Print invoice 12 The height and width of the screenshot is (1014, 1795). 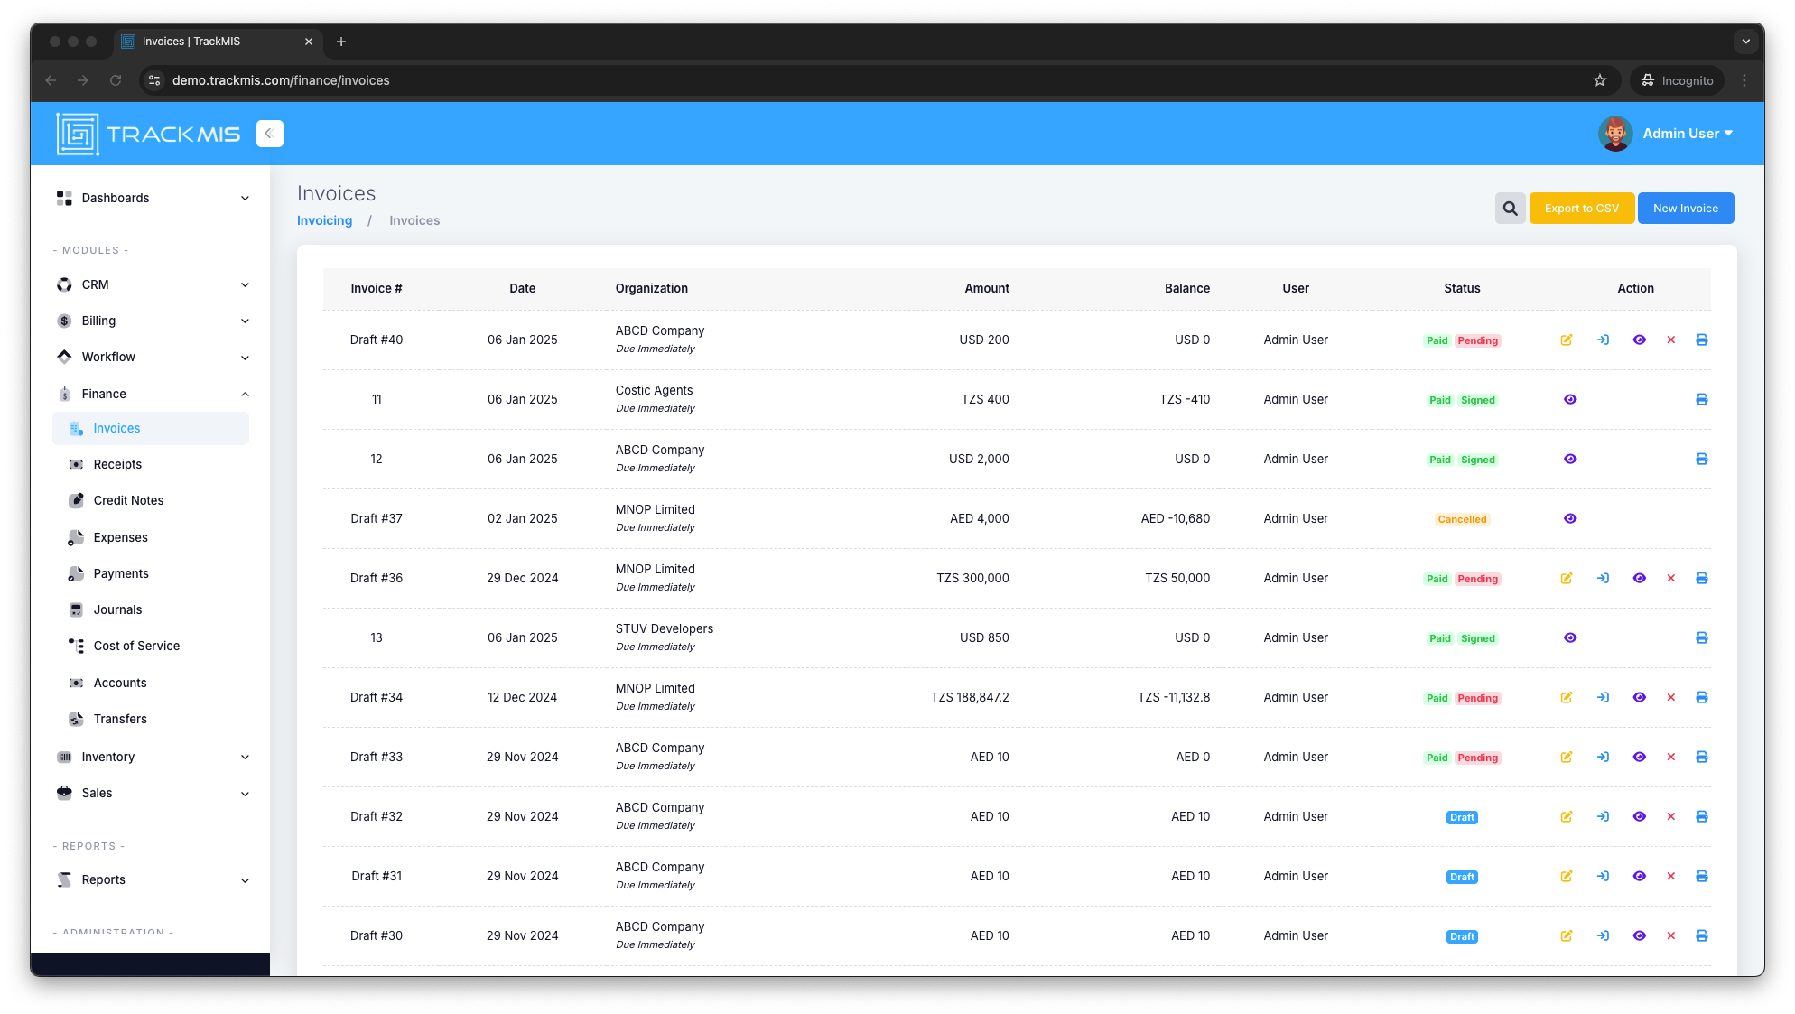[x=1702, y=459]
